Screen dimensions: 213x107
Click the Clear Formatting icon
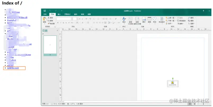tap(86, 19)
